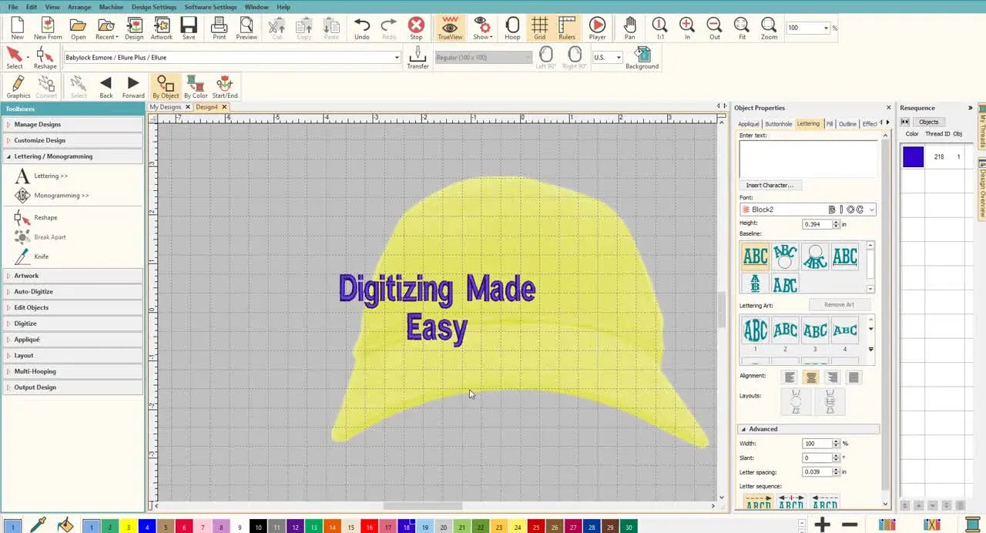
Task: Open the embroidery machine selection dropdown
Action: 396,57
